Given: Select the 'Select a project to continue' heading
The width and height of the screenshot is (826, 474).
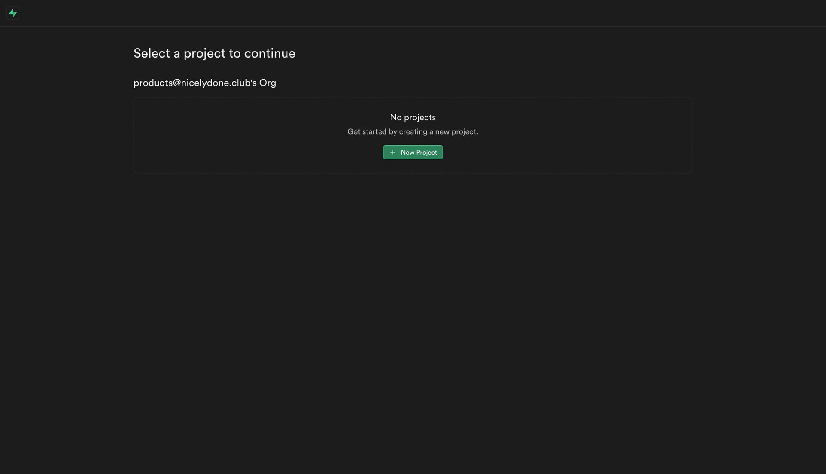Looking at the screenshot, I should coord(214,53).
